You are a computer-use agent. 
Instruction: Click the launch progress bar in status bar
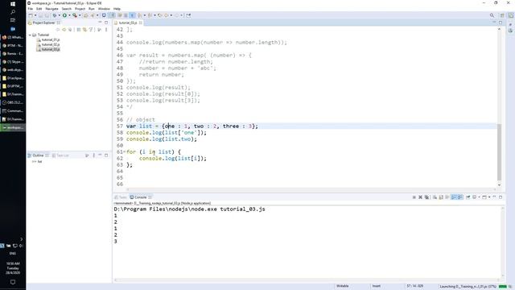[x=502, y=287]
